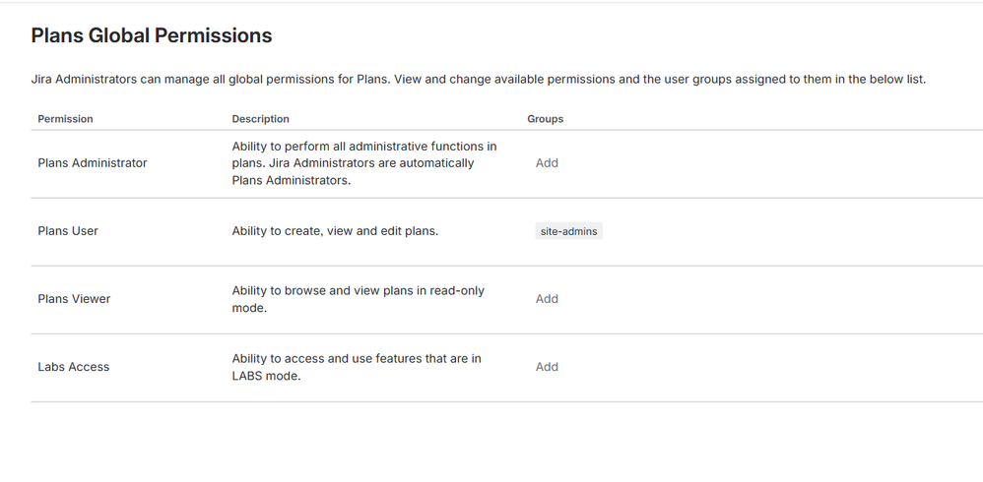Screen dimensions: 983x482
Task: Select the Plans Administrator permission name
Action: 93,163
